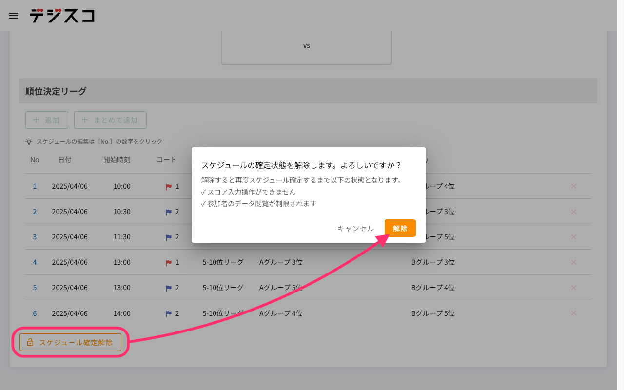Viewport: 624px width, 390px height.
Task: Open schedule No. 1 for editing
Action: pyautogui.click(x=35, y=186)
